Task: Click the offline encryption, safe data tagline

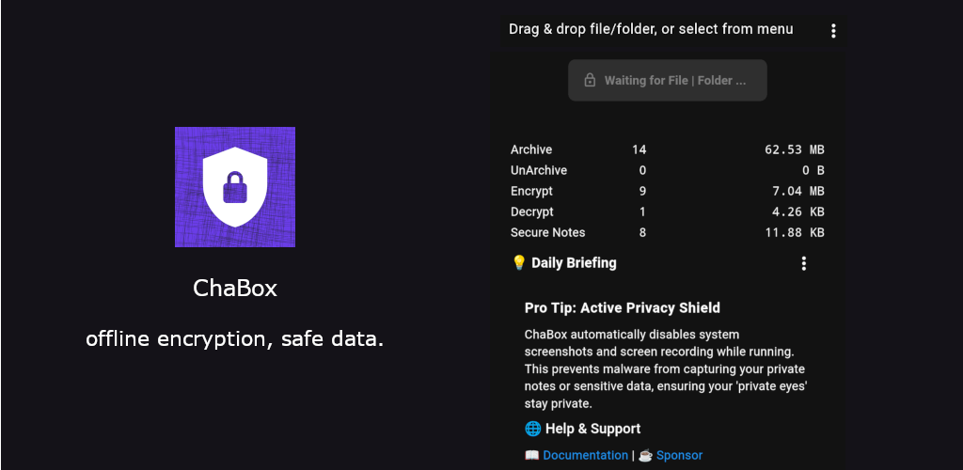Action: [235, 338]
